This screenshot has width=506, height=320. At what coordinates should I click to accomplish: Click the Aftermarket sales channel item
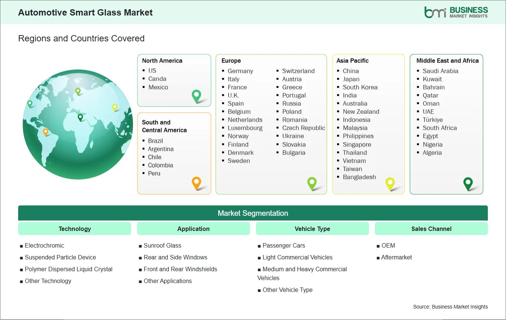pos(396,257)
